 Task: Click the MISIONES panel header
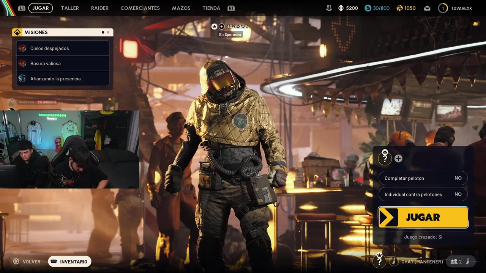(x=63, y=32)
